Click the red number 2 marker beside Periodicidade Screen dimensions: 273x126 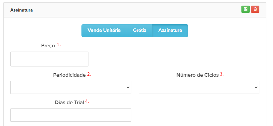pyautogui.click(x=89, y=74)
